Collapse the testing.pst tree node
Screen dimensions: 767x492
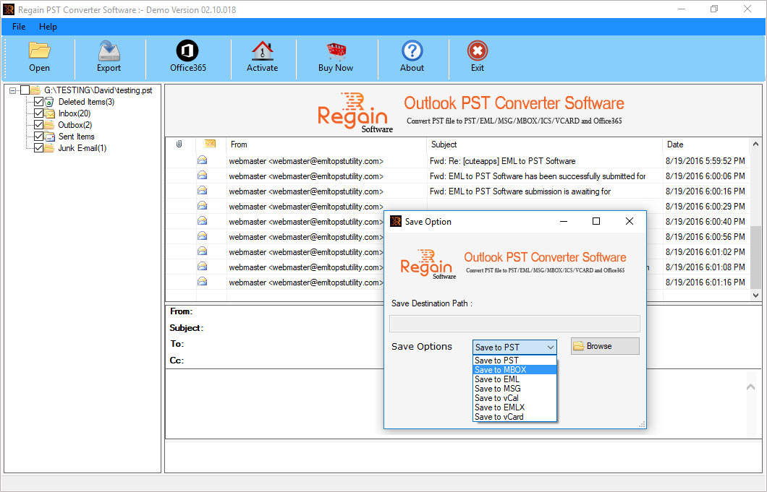(13, 90)
